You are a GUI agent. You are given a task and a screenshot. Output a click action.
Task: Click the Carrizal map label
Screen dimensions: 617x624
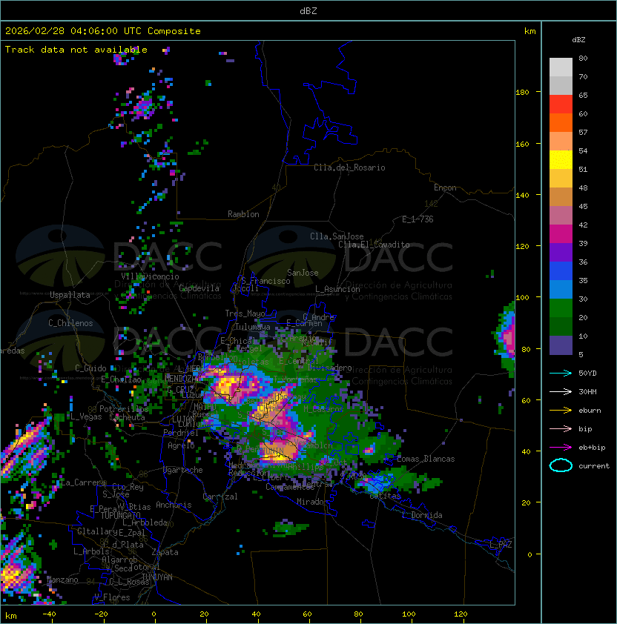point(220,497)
